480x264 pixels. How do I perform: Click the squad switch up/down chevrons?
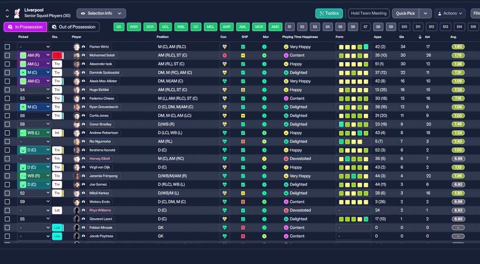[x=7, y=13]
